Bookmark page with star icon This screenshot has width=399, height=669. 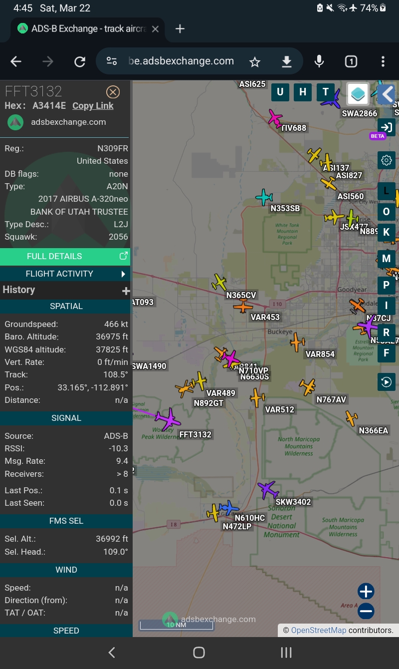click(x=255, y=61)
